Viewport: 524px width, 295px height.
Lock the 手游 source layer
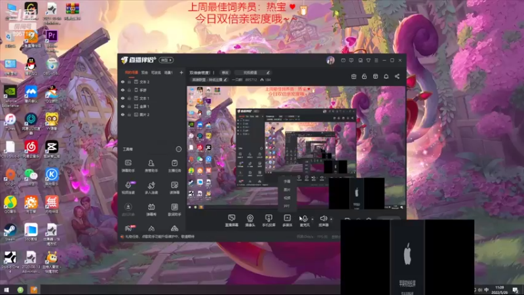tap(129, 90)
